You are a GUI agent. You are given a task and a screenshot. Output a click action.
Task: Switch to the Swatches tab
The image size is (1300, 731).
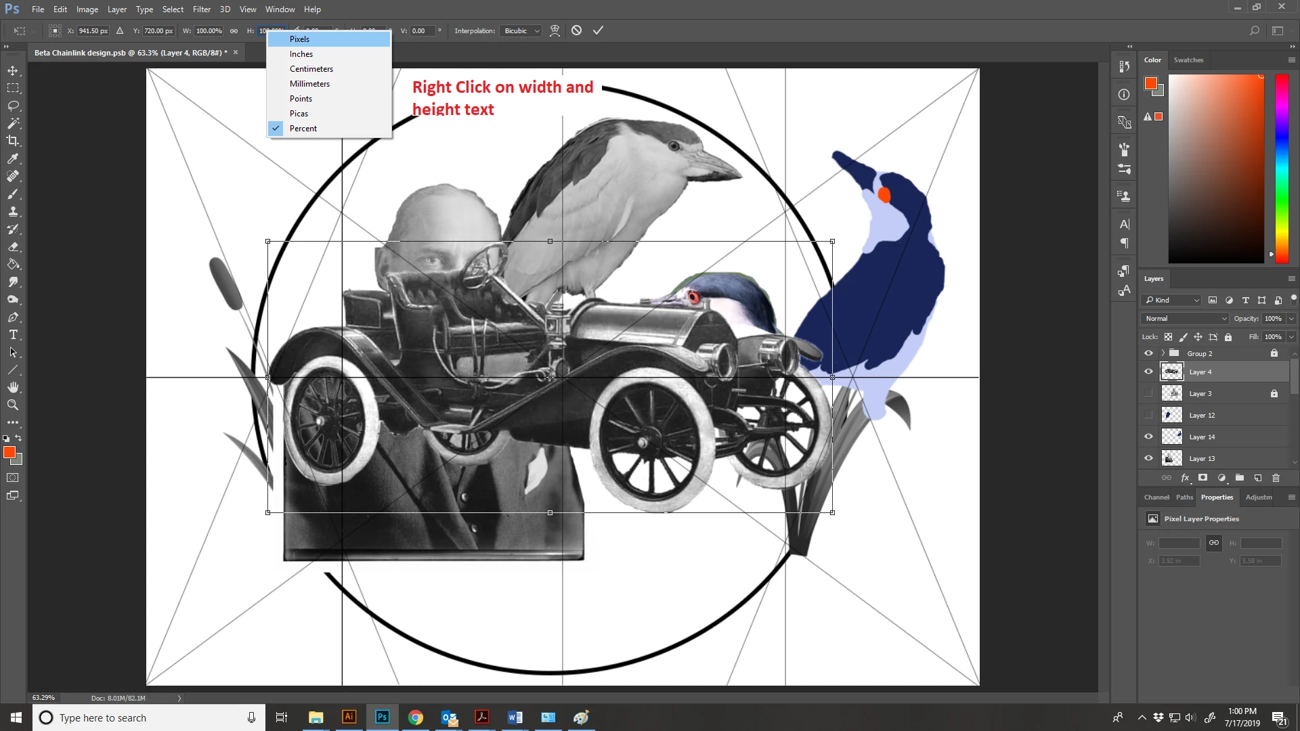(x=1188, y=60)
